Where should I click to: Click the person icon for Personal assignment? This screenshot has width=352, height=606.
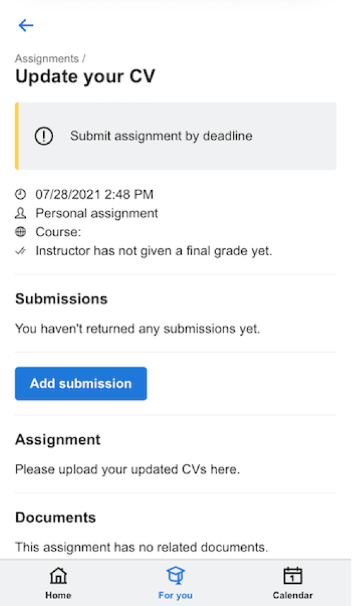(x=20, y=213)
